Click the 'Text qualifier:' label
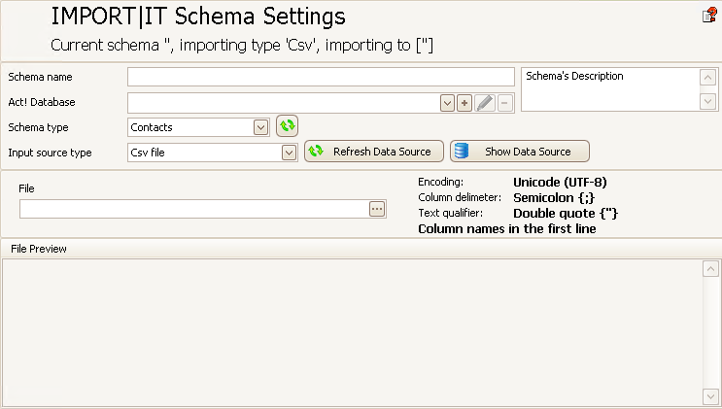The height and width of the screenshot is (409, 722). (450, 214)
